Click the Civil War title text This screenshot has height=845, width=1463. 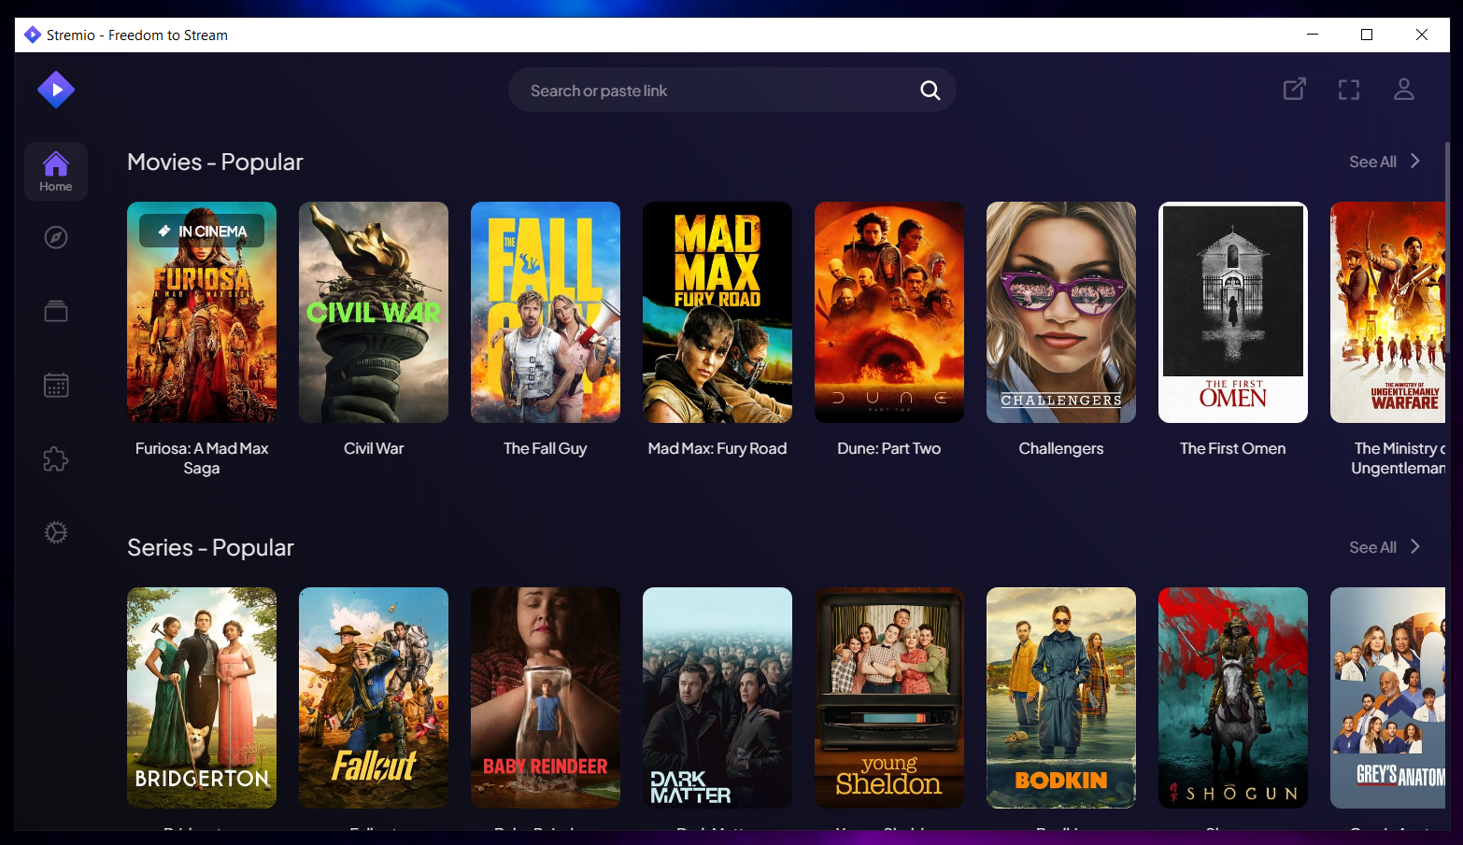tap(374, 448)
